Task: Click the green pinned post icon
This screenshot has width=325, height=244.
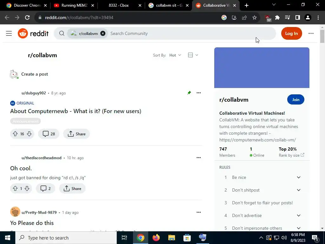Action: 189,93
